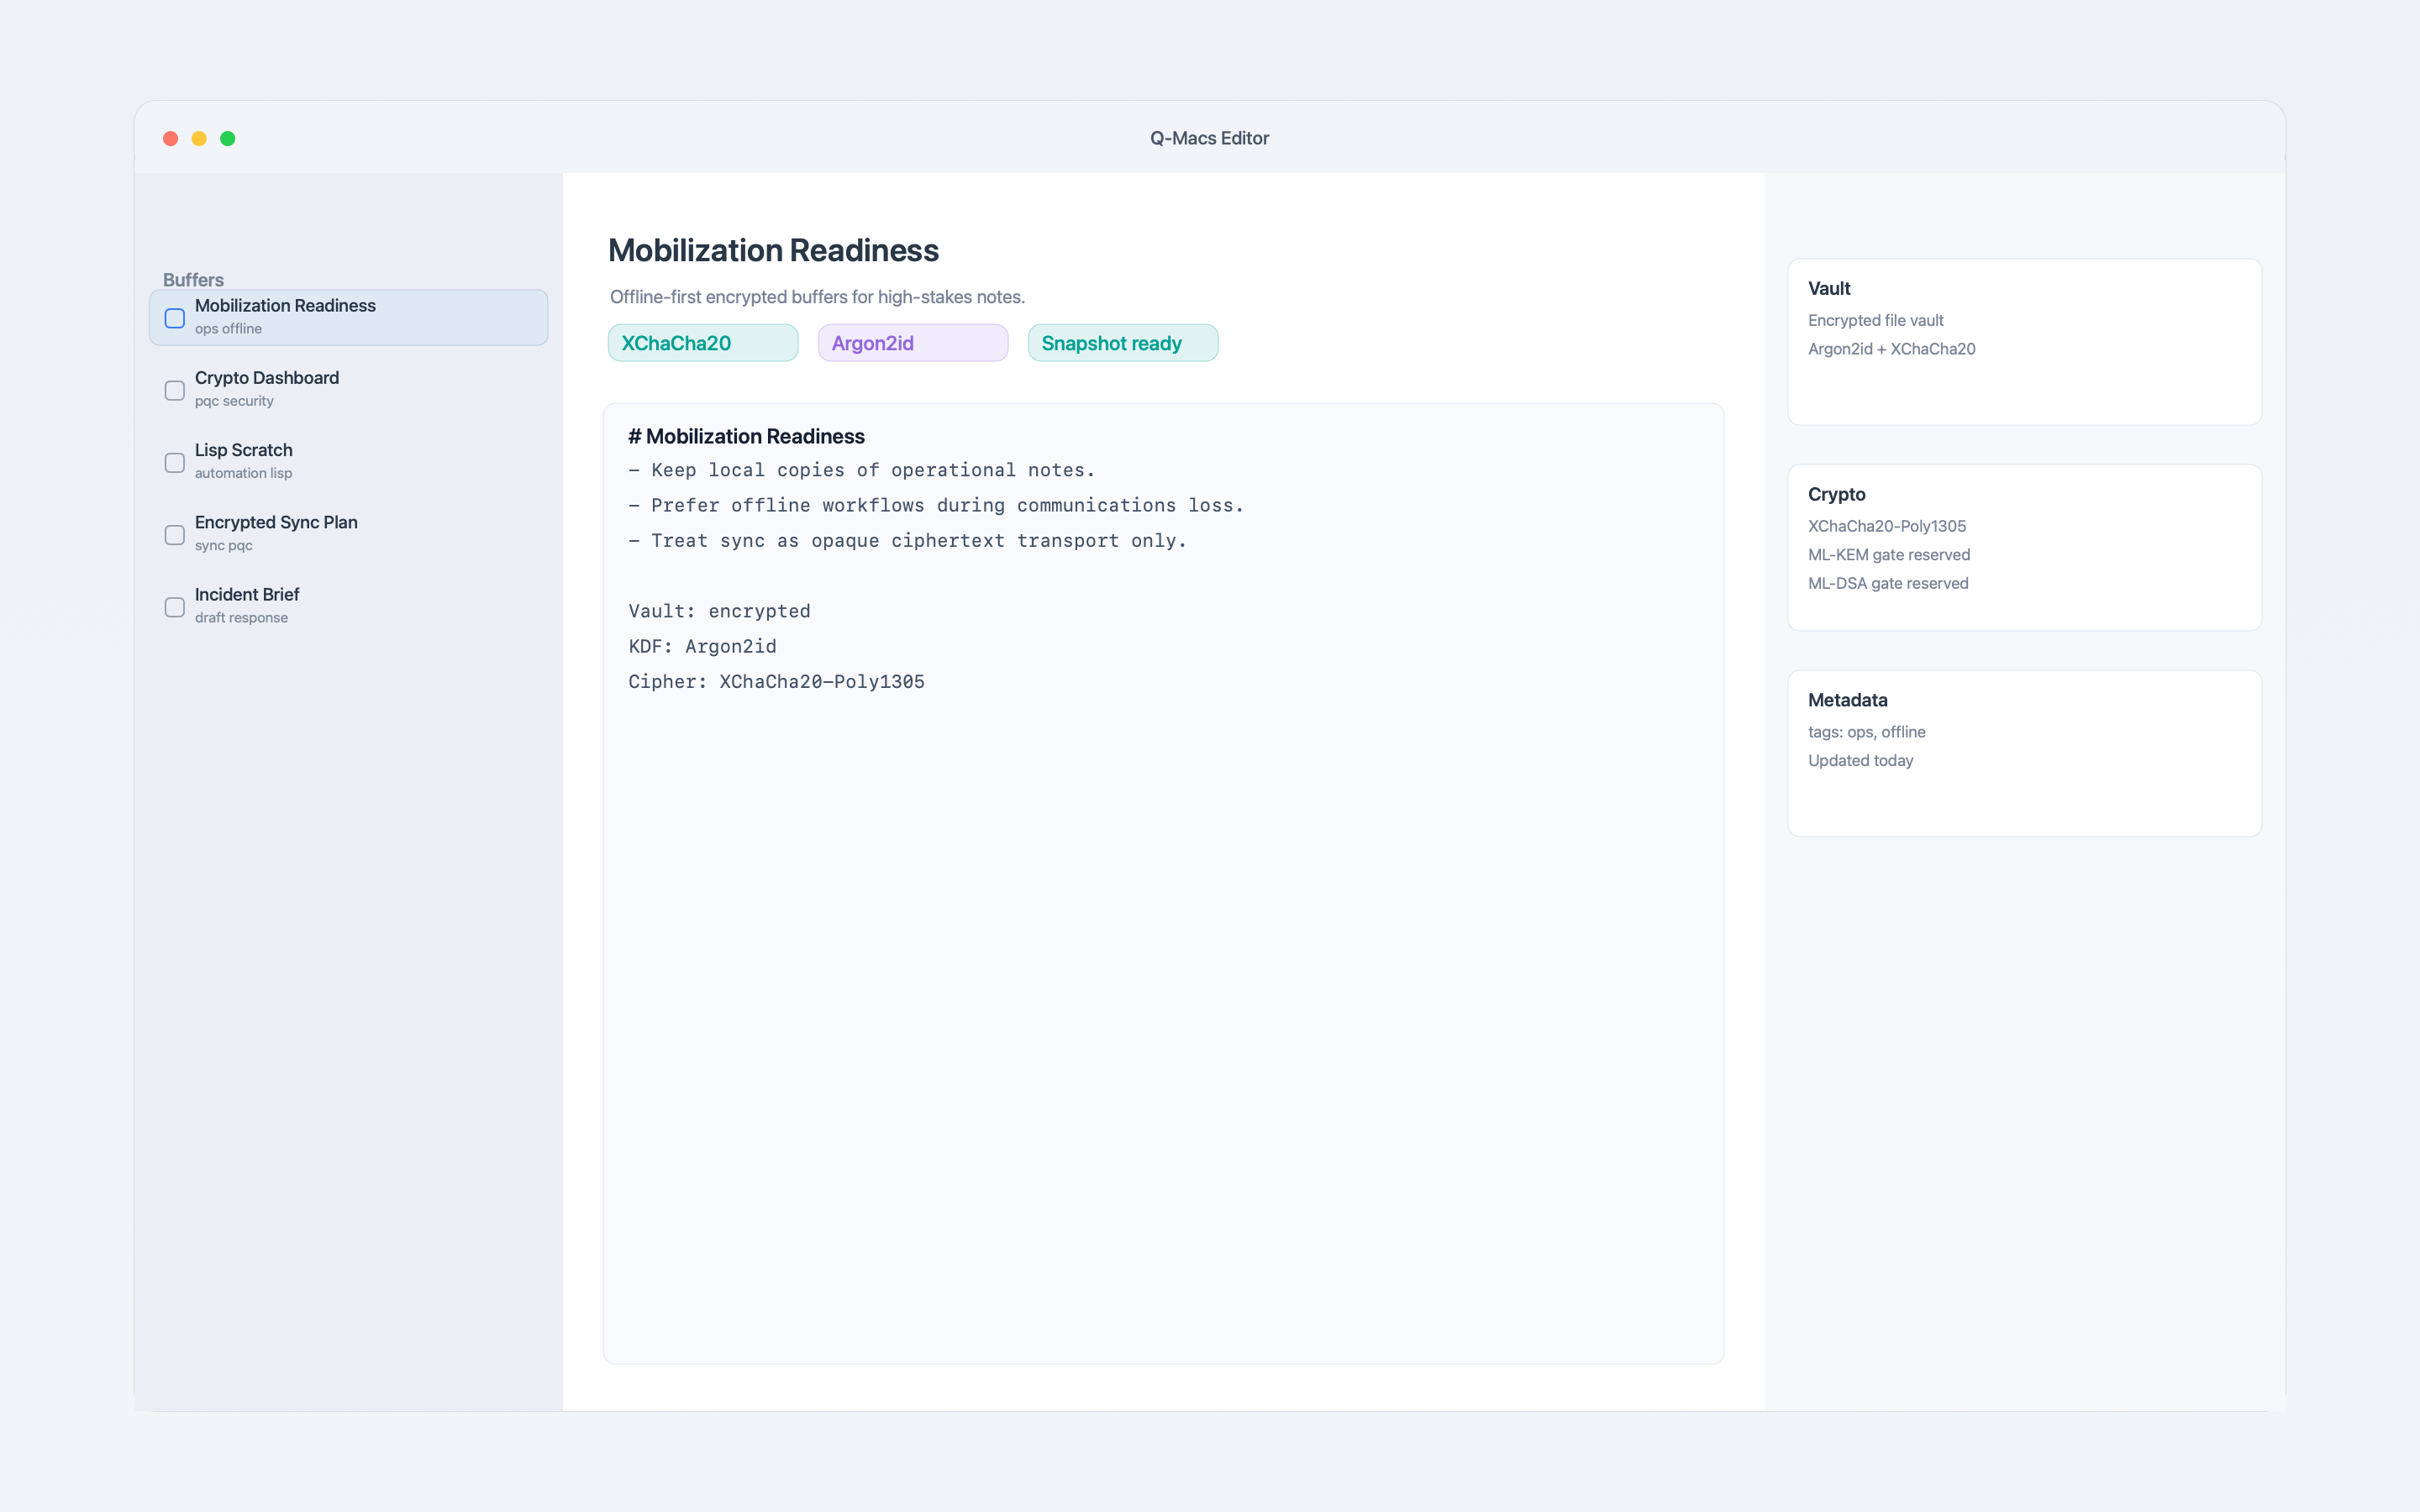This screenshot has width=2420, height=1512.
Task: Switch to the Lisp Scratch buffer
Action: 348,461
